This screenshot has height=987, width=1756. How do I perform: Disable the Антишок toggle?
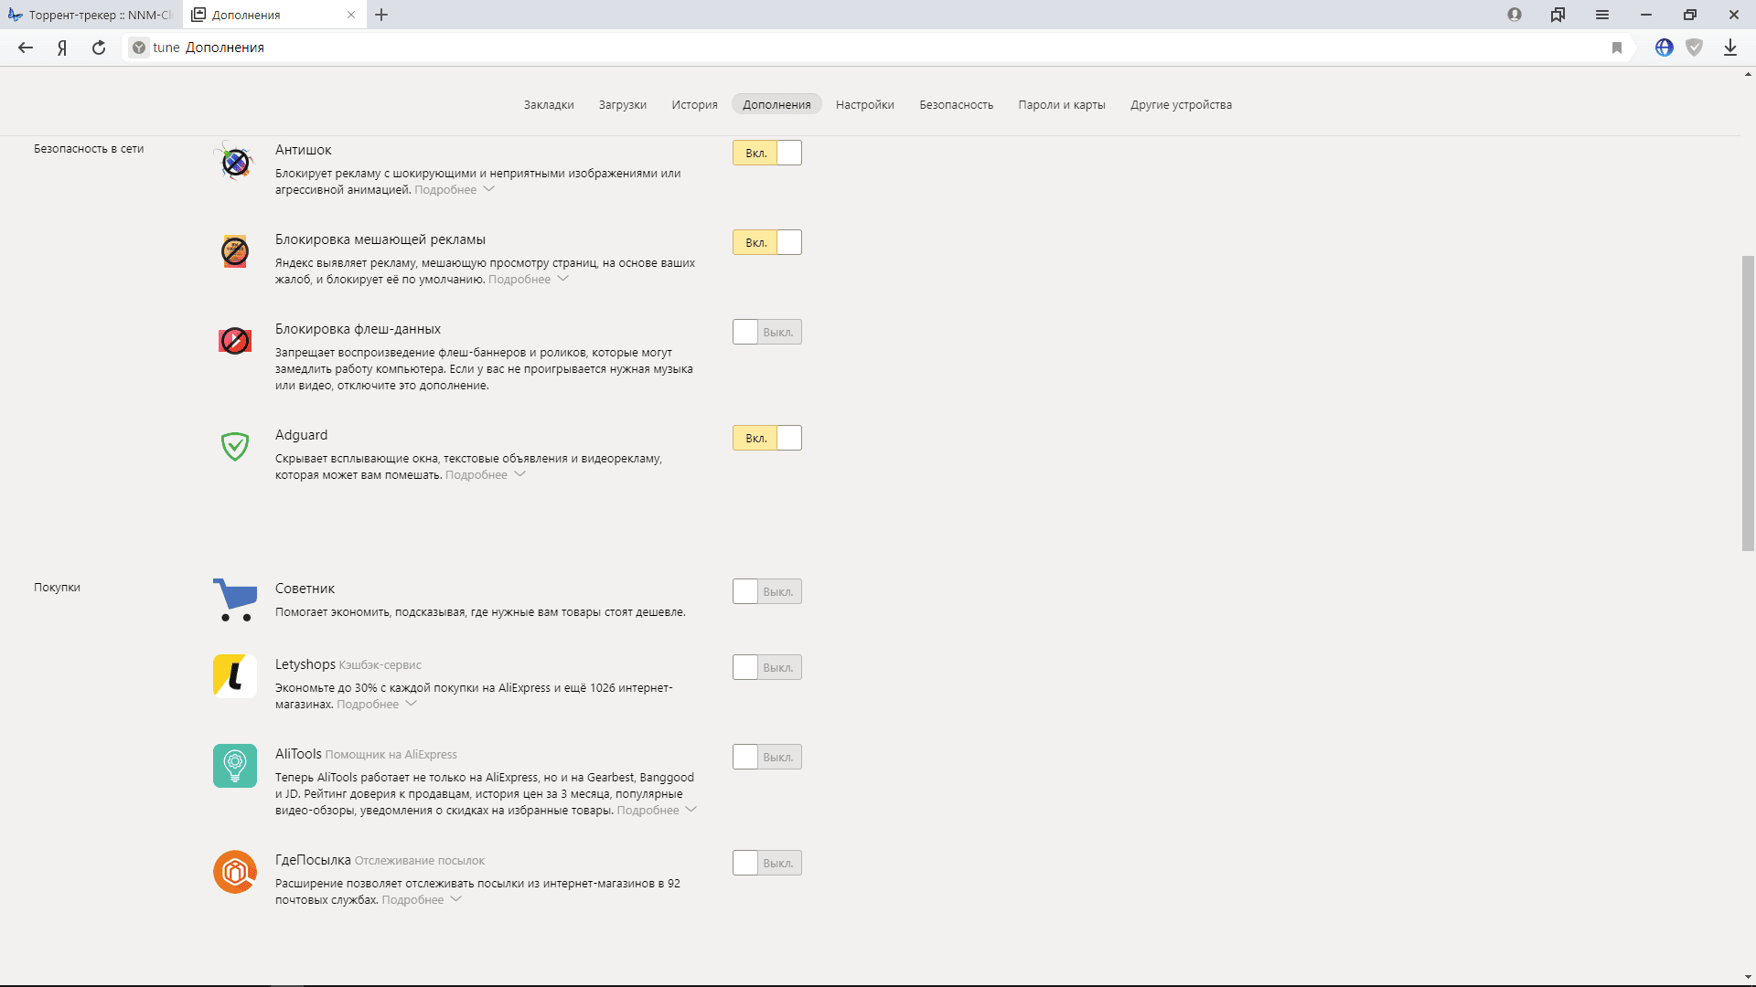coord(766,153)
